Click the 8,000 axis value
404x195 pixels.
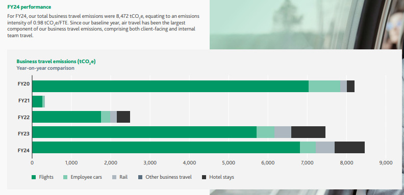(x=346, y=162)
